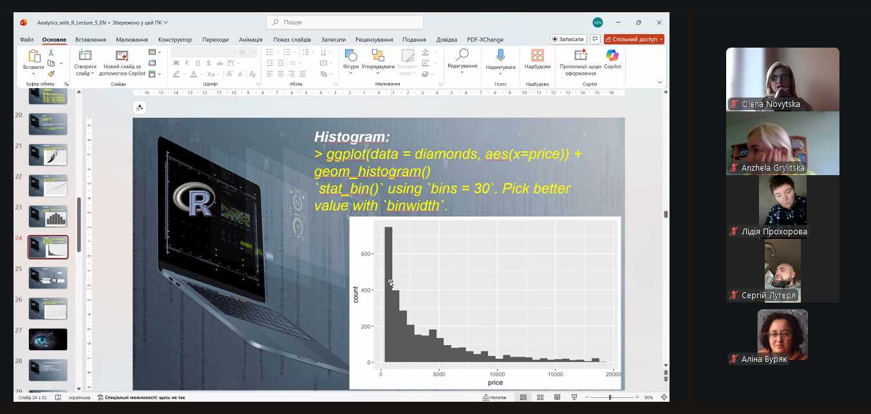Open the Надбудови add-ins icon

537,56
